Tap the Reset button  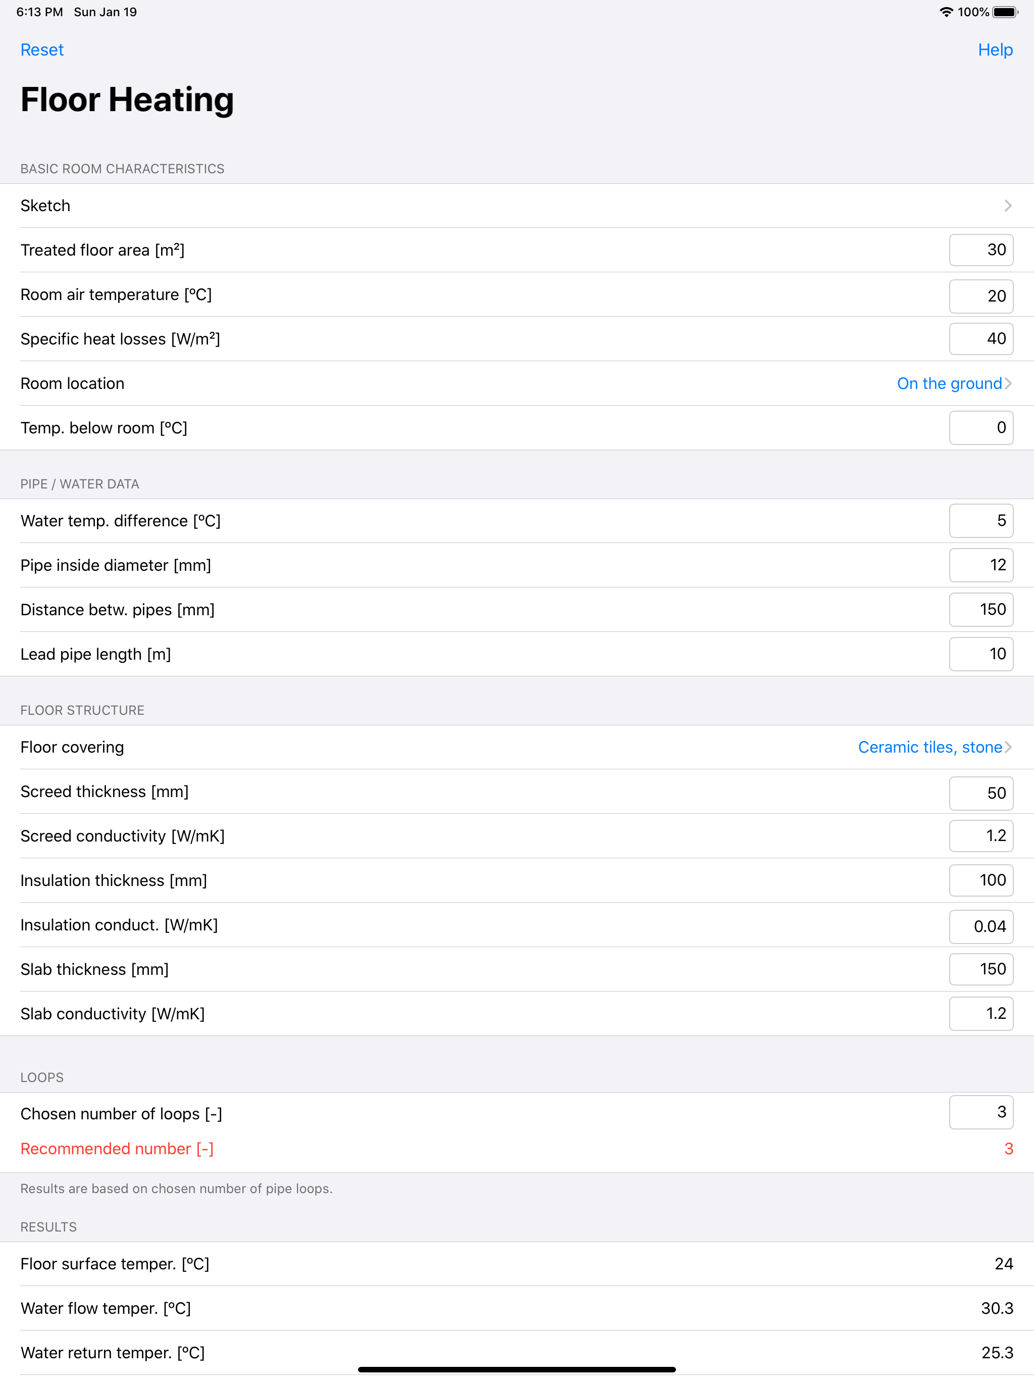42,50
